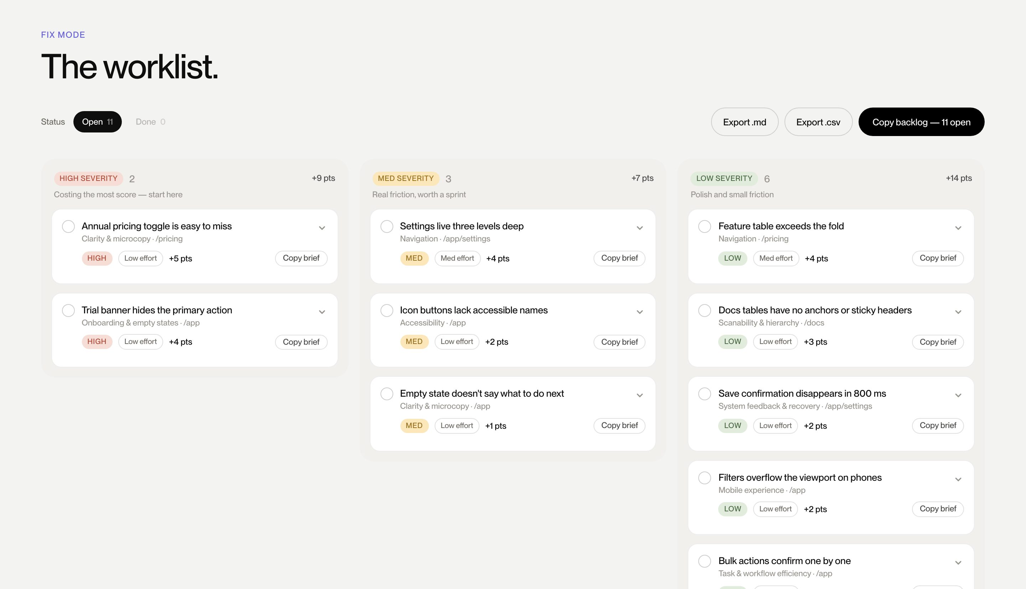Copy brief for 'Annual pricing toggle' item
The width and height of the screenshot is (1026, 589).
(301, 258)
